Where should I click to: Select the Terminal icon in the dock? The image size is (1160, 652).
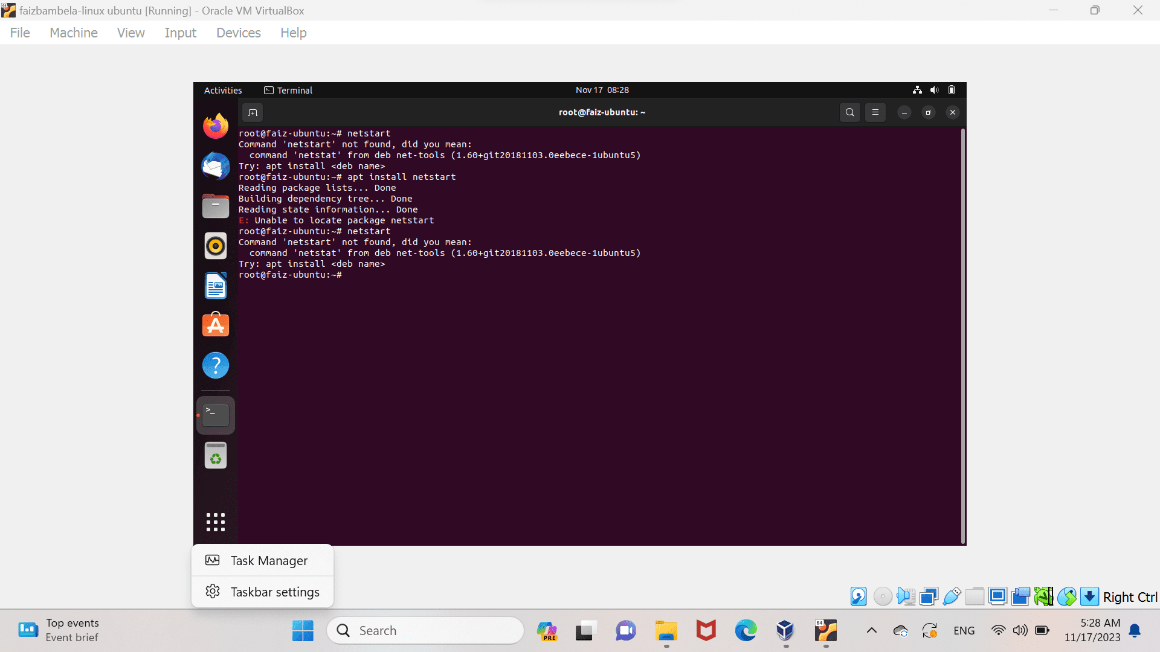point(216,415)
